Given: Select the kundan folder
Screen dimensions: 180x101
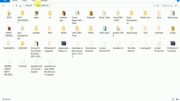Looking at the screenshot, I should point(36,30).
